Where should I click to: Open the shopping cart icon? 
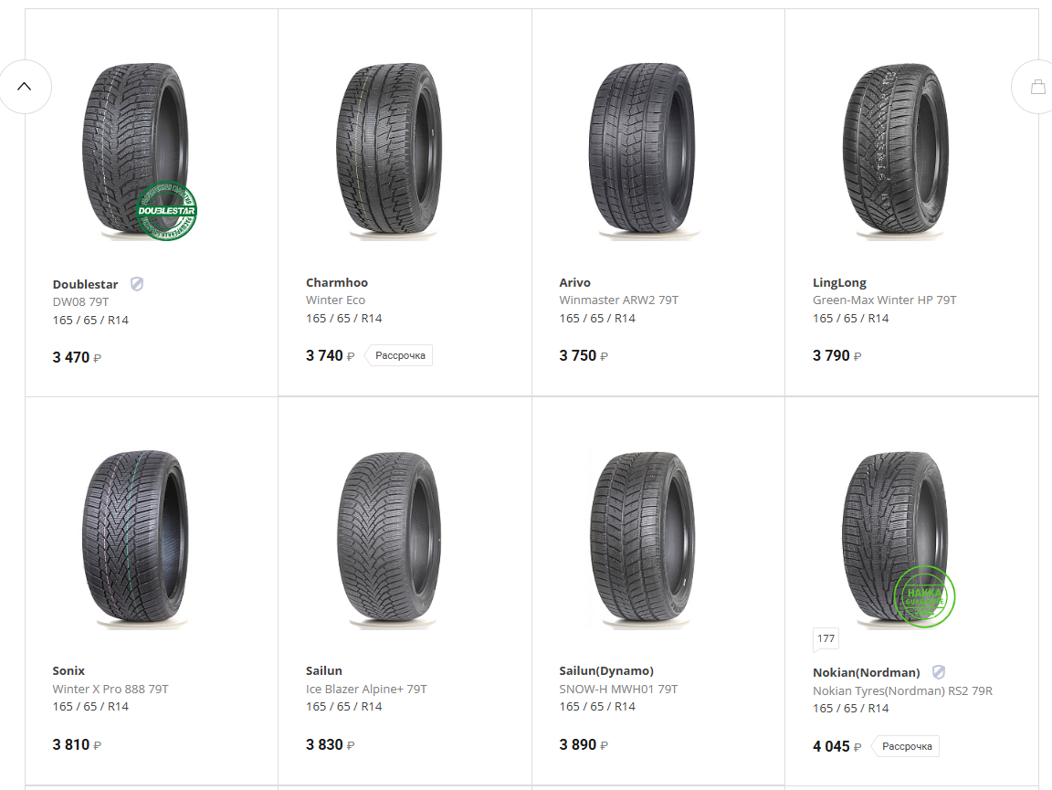(1037, 87)
